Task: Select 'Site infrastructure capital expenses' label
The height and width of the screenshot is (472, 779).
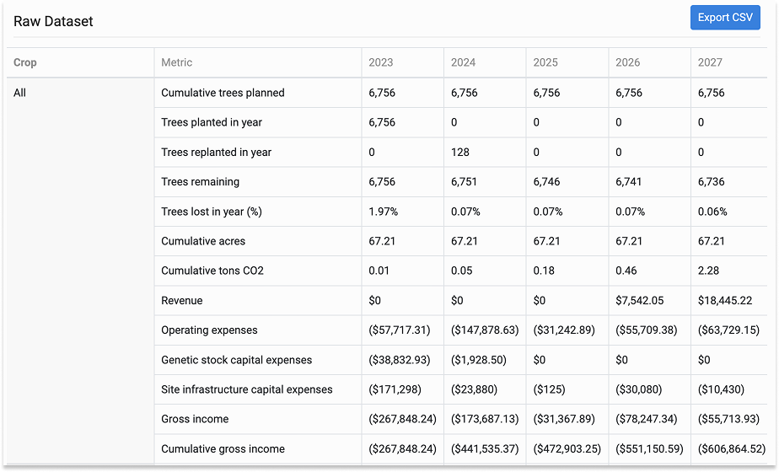Action: pyautogui.click(x=246, y=389)
